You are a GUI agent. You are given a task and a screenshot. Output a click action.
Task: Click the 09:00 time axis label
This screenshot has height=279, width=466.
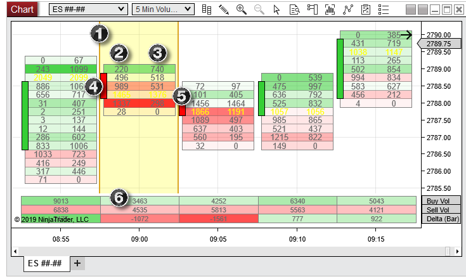click(x=139, y=239)
